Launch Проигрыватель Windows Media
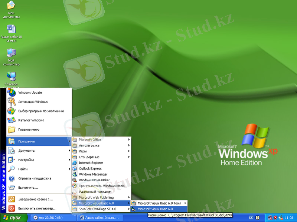 pos(102,186)
